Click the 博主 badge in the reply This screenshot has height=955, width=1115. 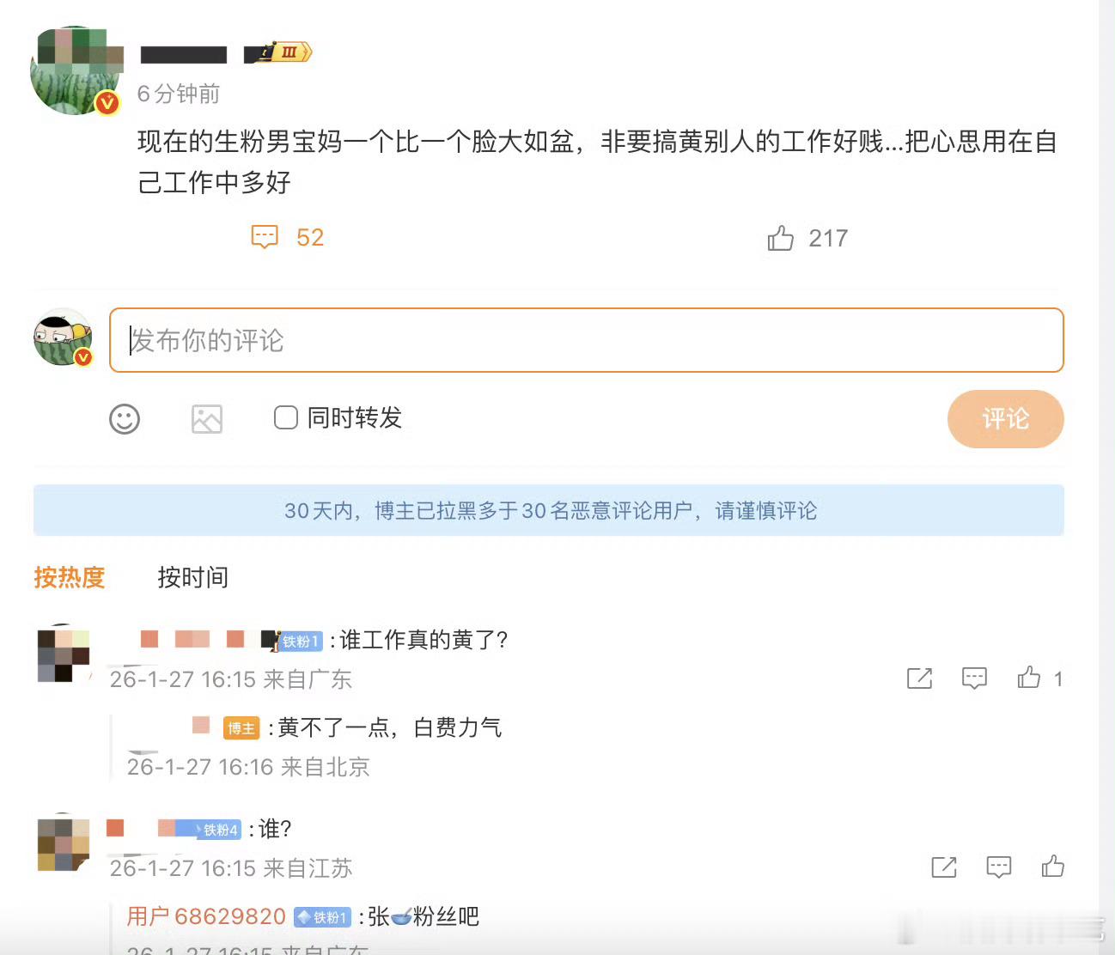click(241, 727)
